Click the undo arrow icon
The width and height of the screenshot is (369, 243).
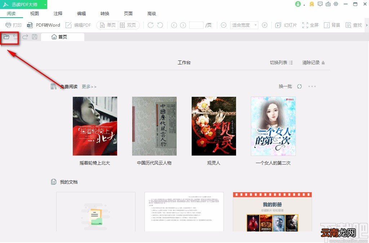pyautogui.click(x=15, y=37)
